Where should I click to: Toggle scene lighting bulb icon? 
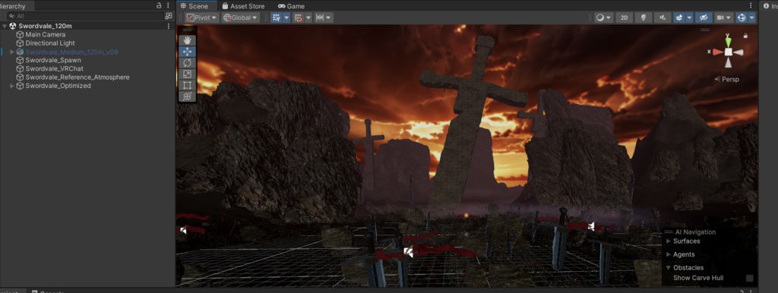click(x=644, y=17)
